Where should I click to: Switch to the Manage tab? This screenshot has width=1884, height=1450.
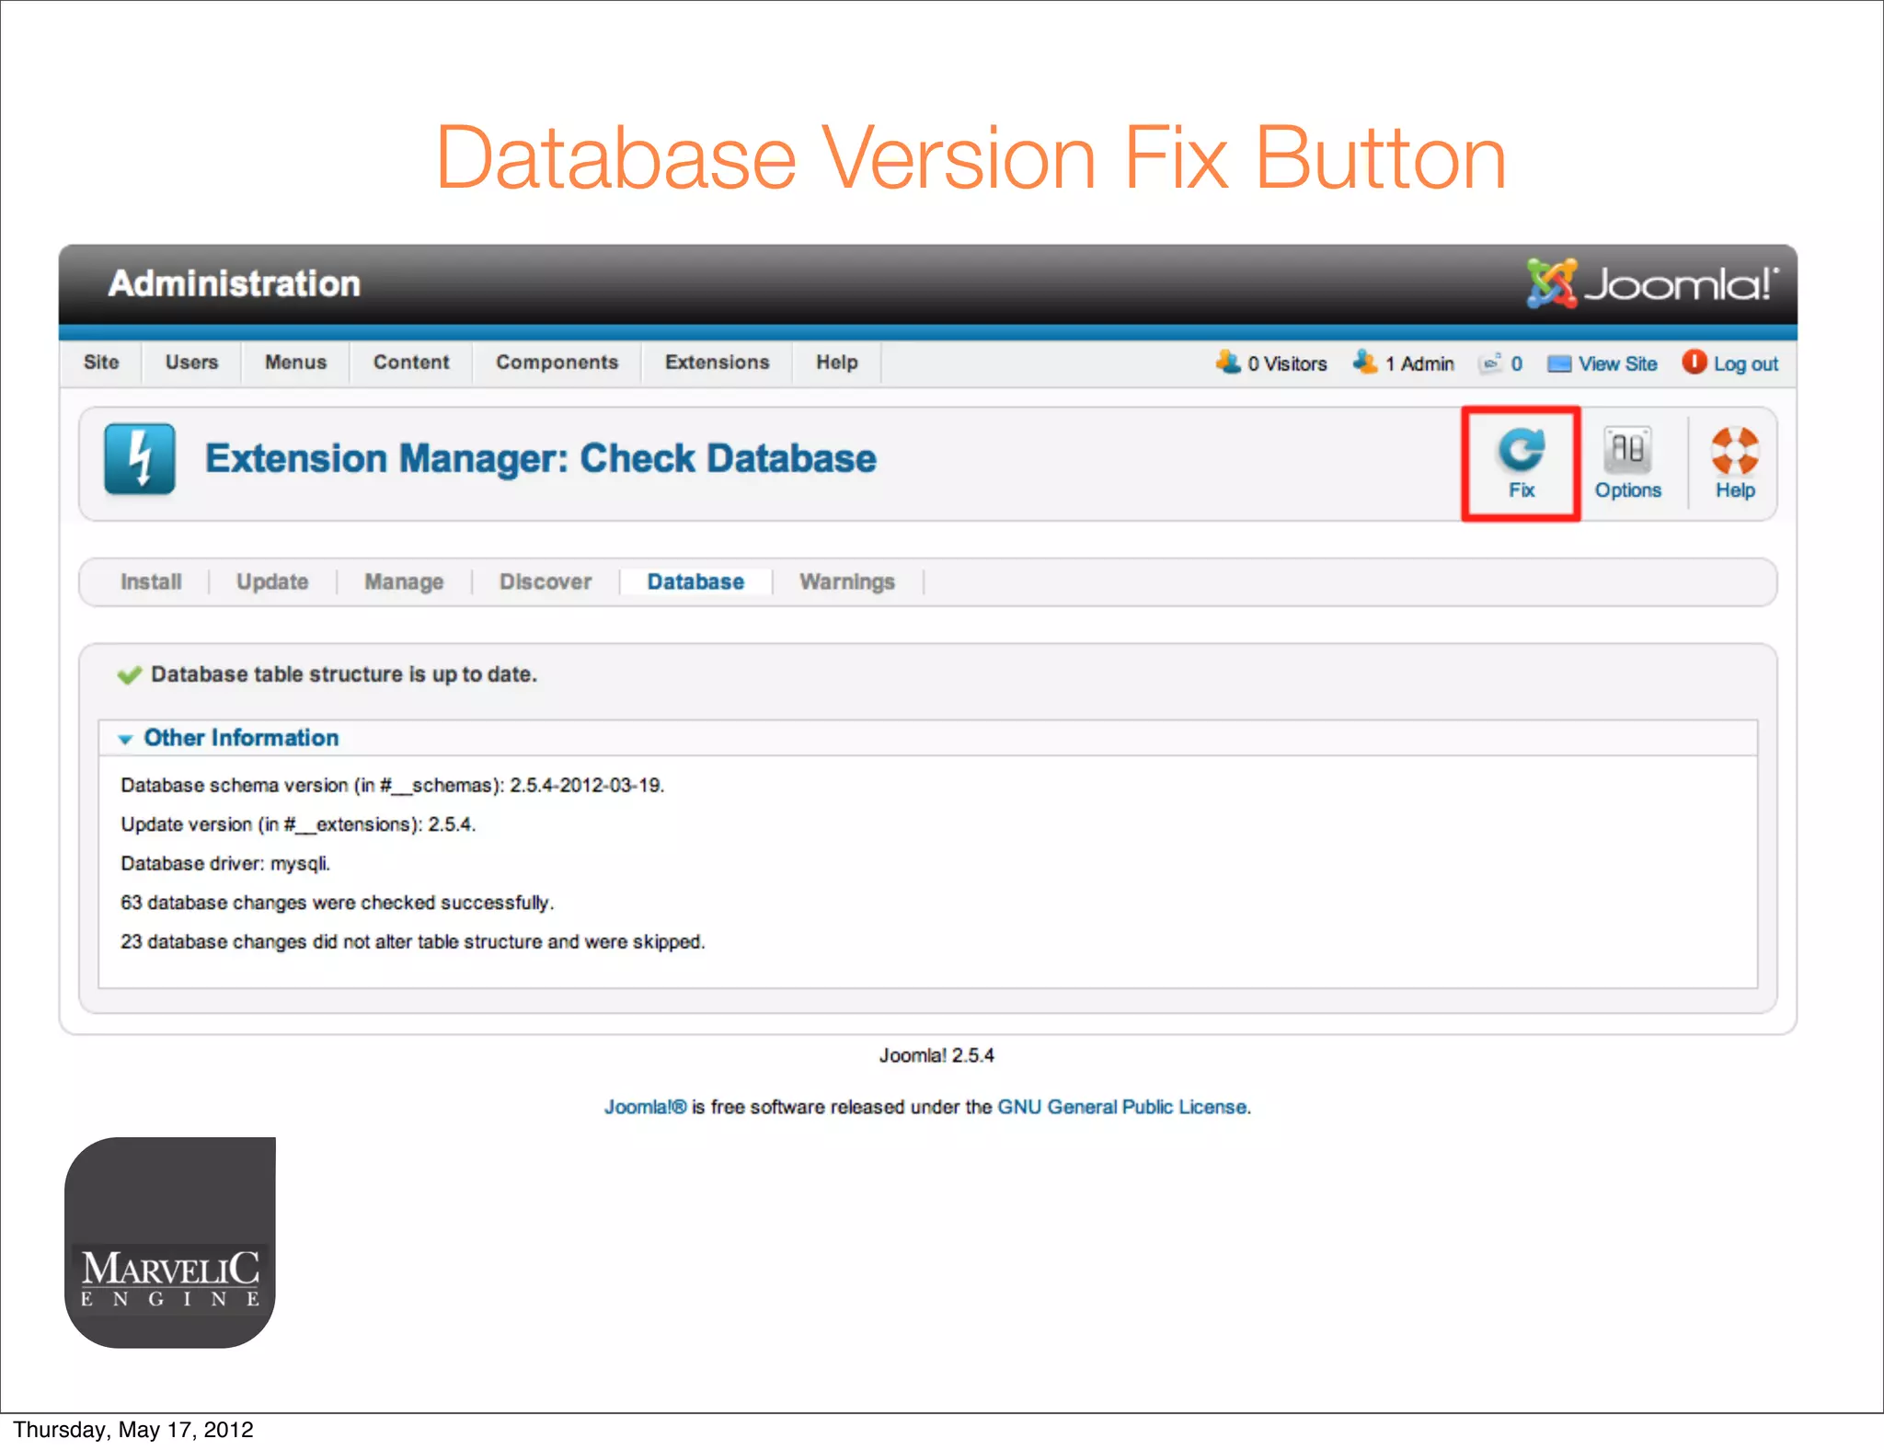(404, 582)
